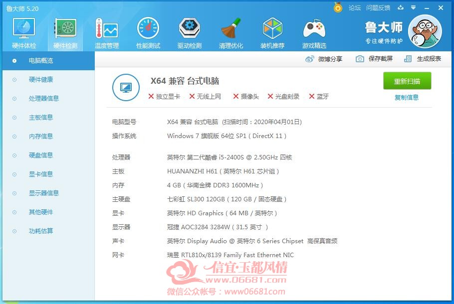This screenshot has height=304, width=454.
Task: Click the red X beside 独立显卡
Action: point(151,96)
